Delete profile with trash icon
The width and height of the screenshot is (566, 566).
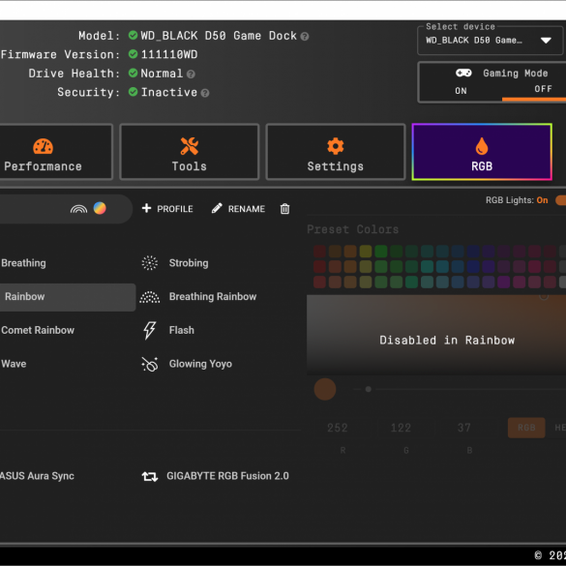pyautogui.click(x=284, y=209)
